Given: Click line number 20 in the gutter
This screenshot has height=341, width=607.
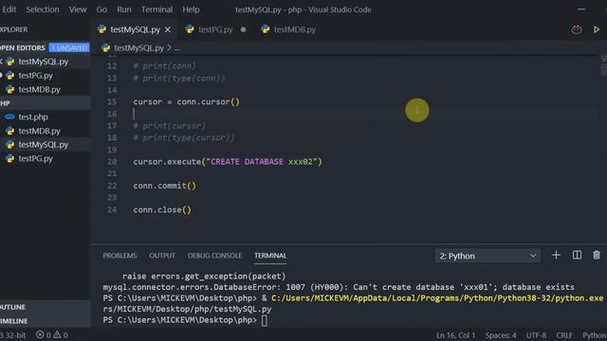Looking at the screenshot, I should pyautogui.click(x=112, y=162).
